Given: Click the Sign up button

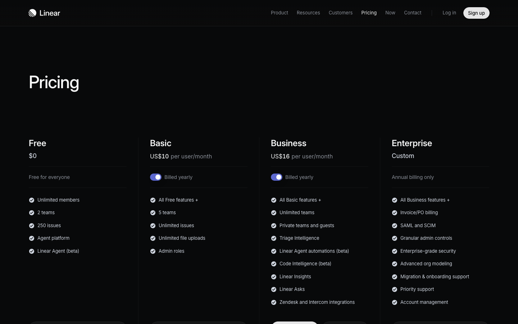Looking at the screenshot, I should [476, 13].
